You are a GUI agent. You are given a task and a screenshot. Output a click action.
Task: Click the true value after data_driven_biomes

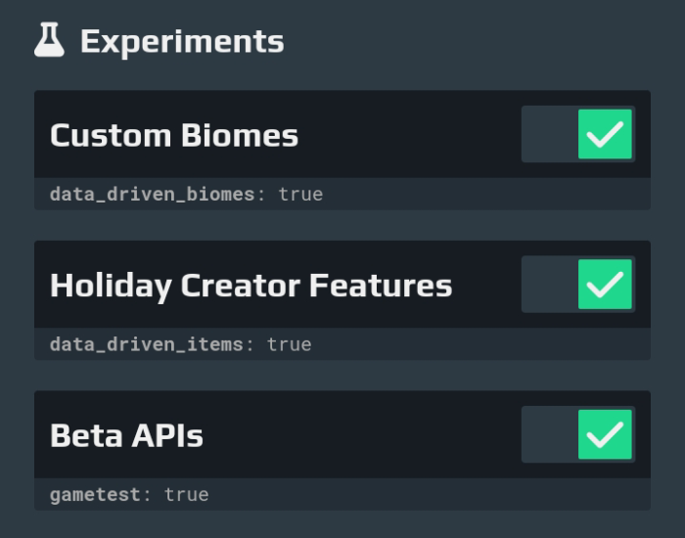coord(301,195)
